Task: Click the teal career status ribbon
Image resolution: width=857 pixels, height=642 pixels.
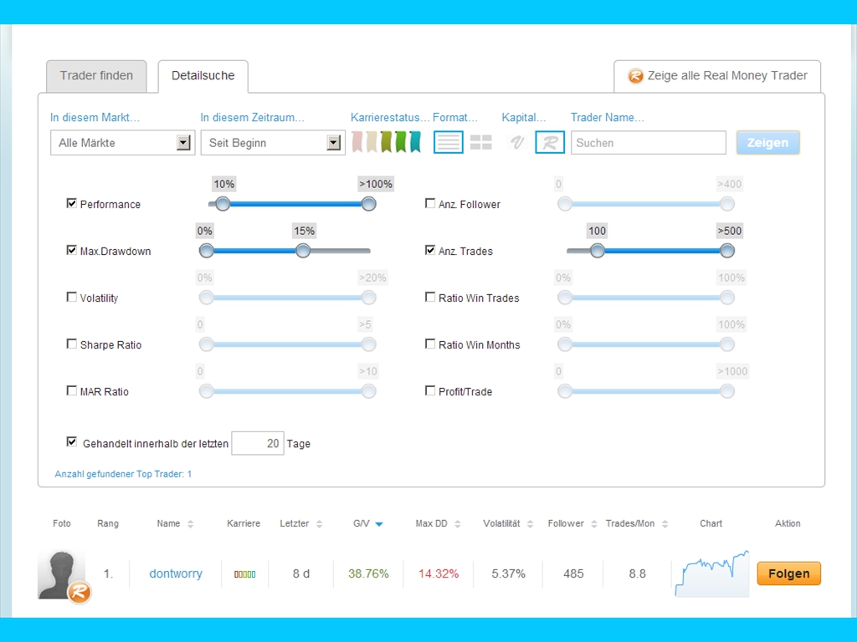Action: [415, 142]
